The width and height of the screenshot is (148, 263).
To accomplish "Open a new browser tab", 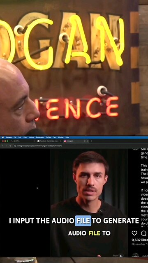I will coord(91,141).
